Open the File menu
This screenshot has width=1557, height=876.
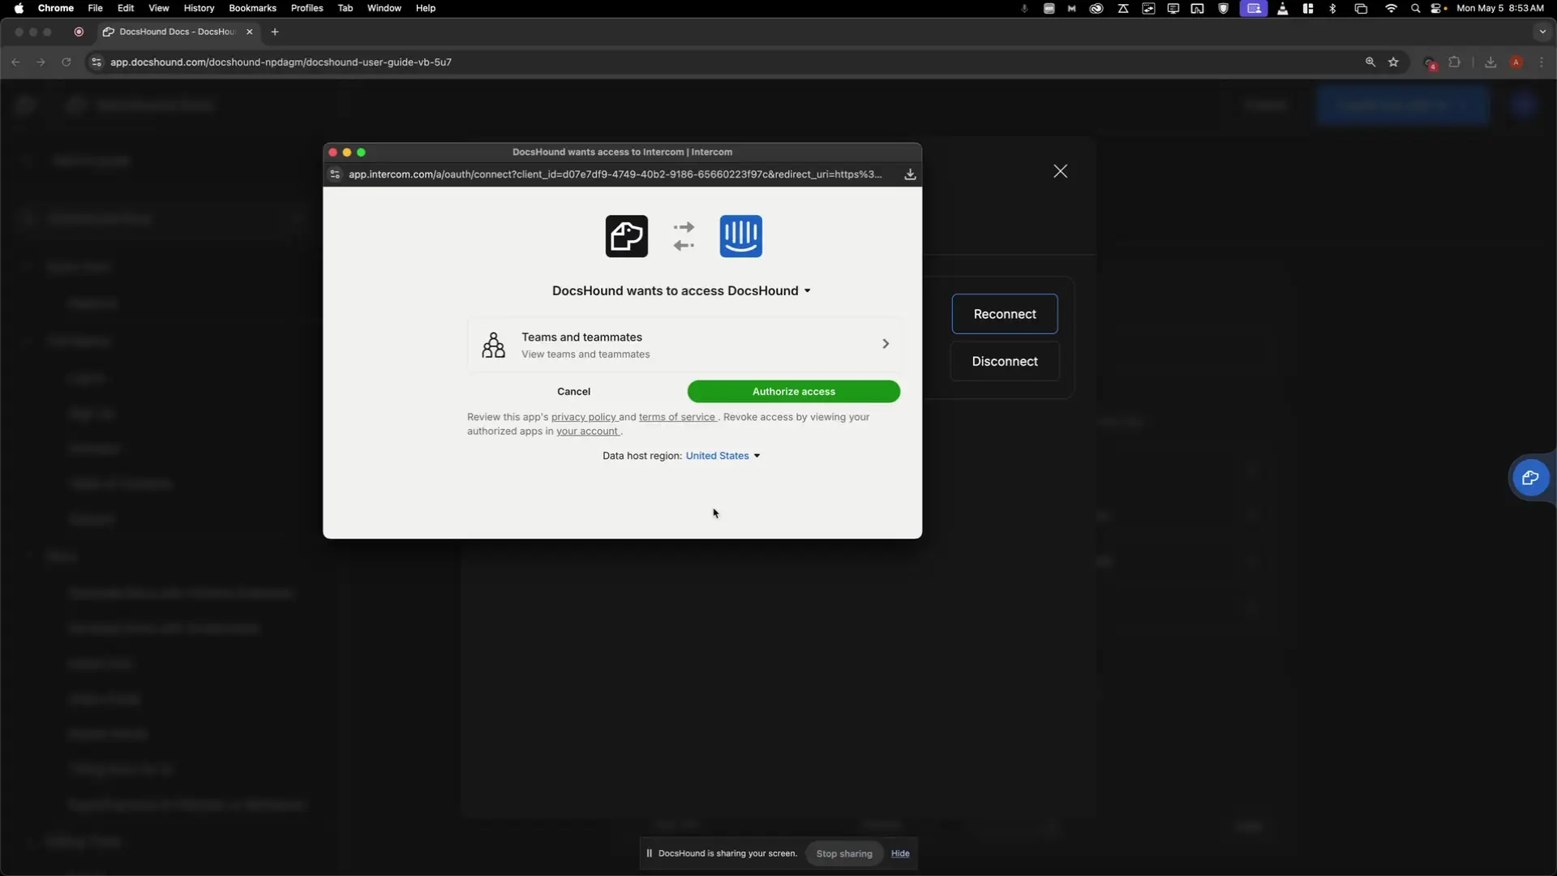coord(95,8)
